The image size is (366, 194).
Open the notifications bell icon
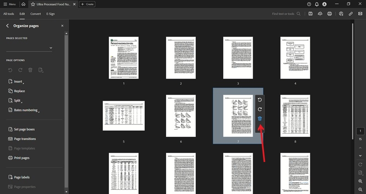point(317,4)
